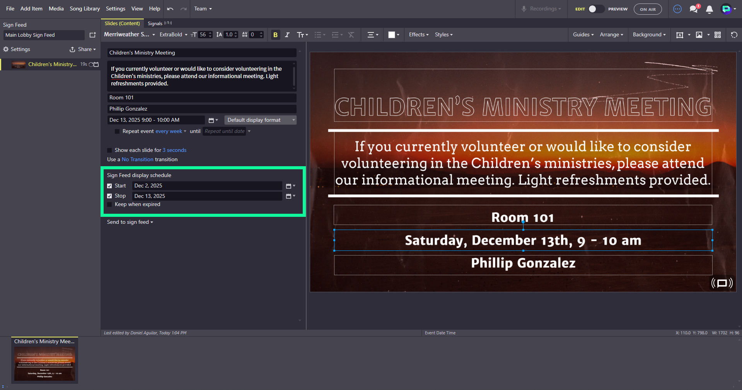Viewport: 742px width, 390px height.
Task: Open the ExtraBold font weight dropdown
Action: tap(174, 34)
